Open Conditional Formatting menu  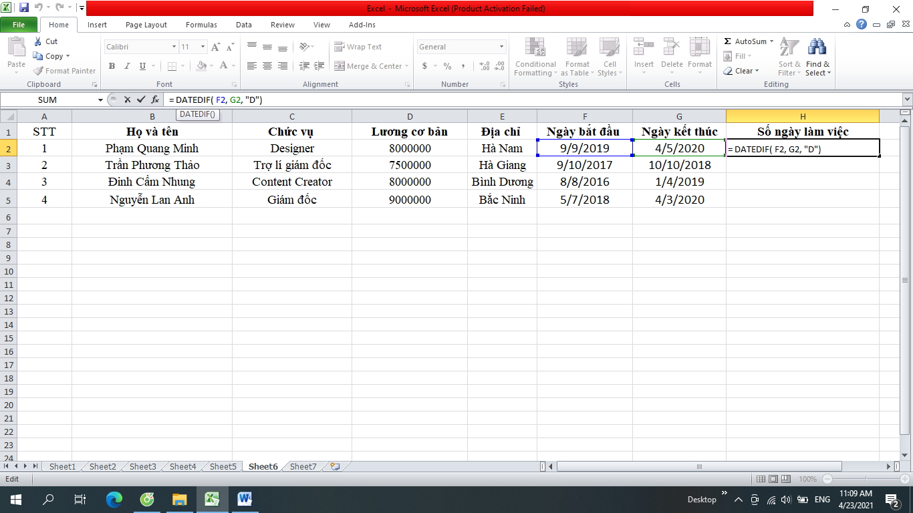535,57
